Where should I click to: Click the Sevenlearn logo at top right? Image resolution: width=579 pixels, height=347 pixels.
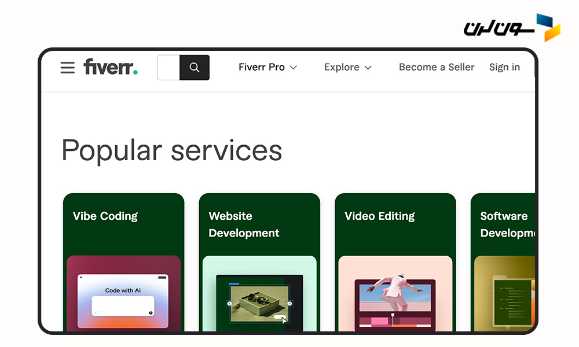point(512,27)
